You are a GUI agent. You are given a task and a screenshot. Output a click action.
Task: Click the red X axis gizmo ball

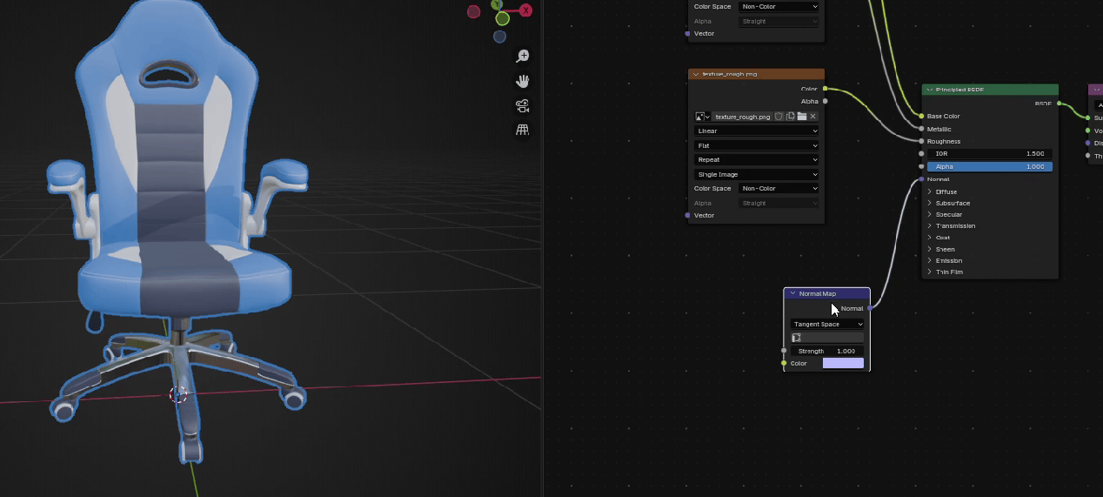[x=526, y=11]
